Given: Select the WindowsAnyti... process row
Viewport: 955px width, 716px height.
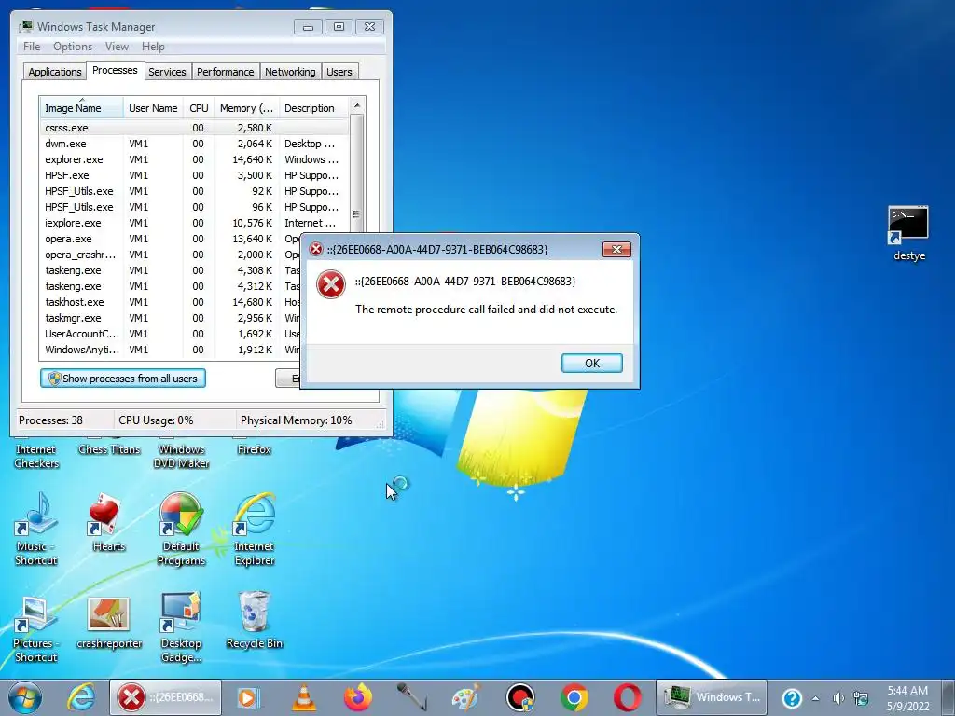Looking at the screenshot, I should coord(171,350).
